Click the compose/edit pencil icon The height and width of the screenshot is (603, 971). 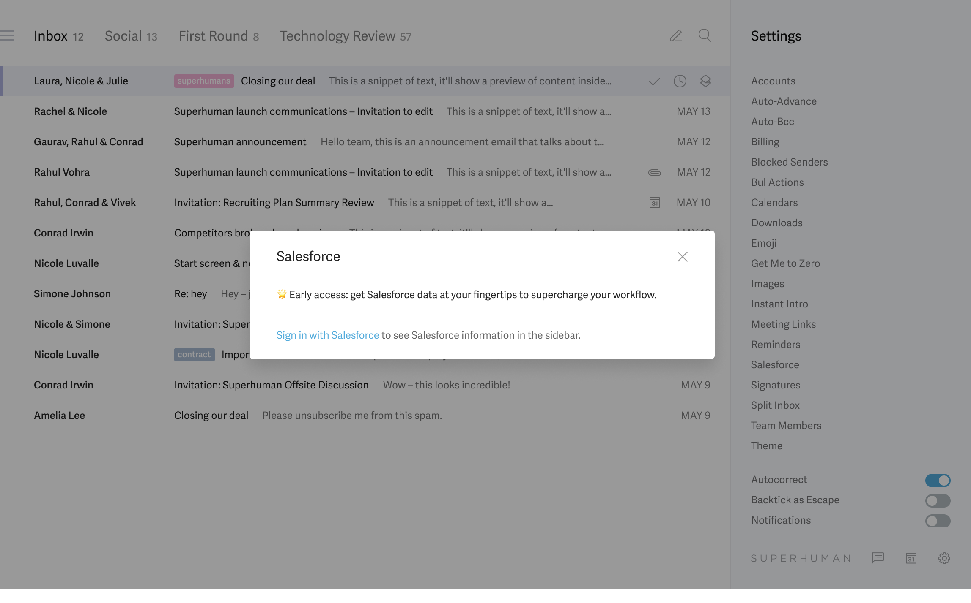pyautogui.click(x=675, y=35)
